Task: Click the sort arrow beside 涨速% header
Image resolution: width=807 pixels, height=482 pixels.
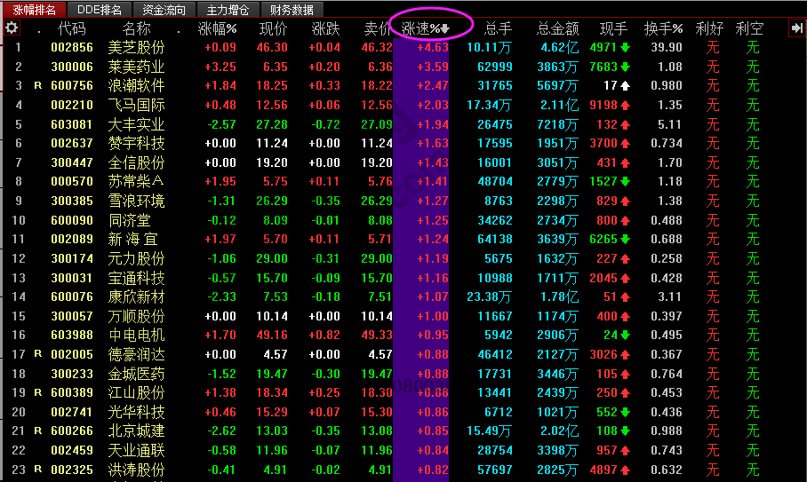Action: tap(444, 29)
